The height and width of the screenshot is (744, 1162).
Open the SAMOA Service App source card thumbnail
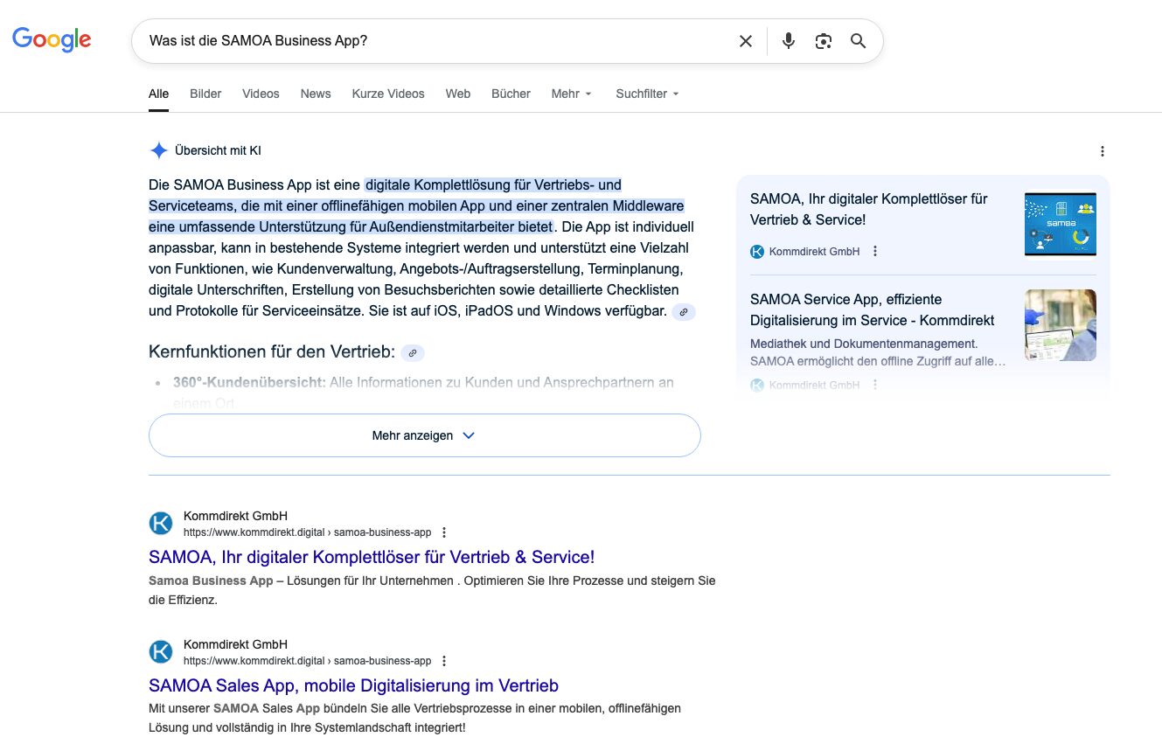click(x=1060, y=325)
